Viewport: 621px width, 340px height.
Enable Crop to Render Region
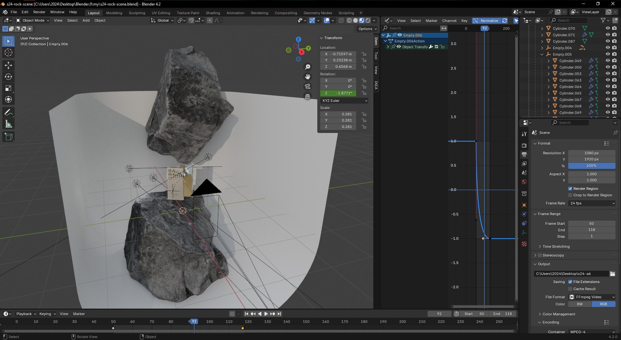pyautogui.click(x=570, y=195)
